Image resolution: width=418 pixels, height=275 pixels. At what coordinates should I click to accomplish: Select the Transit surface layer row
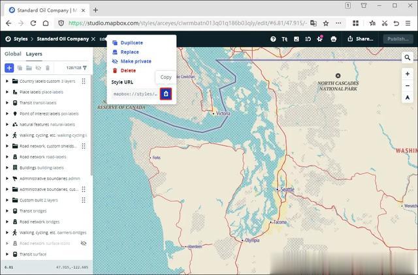46,254
